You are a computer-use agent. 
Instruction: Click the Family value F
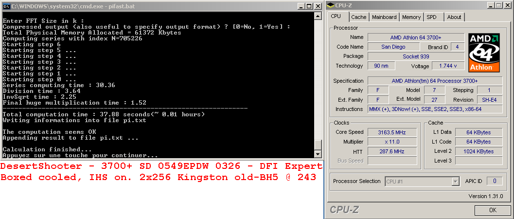[378, 90]
